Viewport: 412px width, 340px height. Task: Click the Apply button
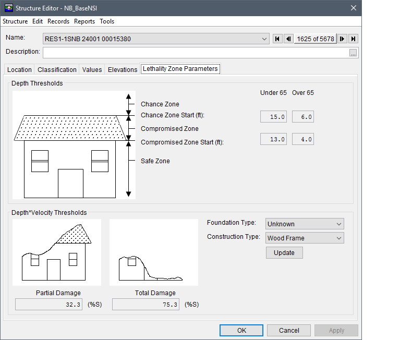tap(336, 330)
